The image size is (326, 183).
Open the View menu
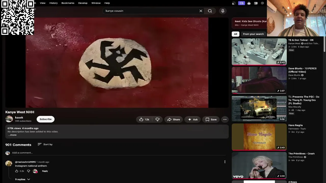[x=43, y=3]
